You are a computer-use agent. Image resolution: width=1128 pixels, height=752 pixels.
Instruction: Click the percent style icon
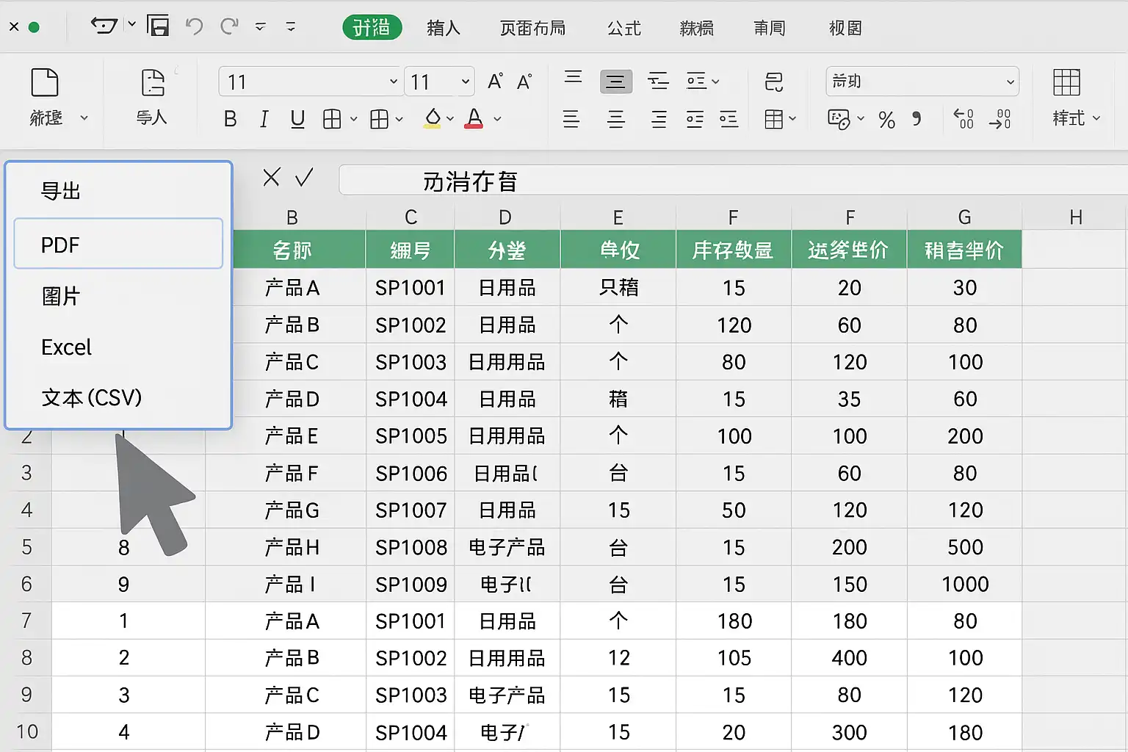tap(886, 120)
